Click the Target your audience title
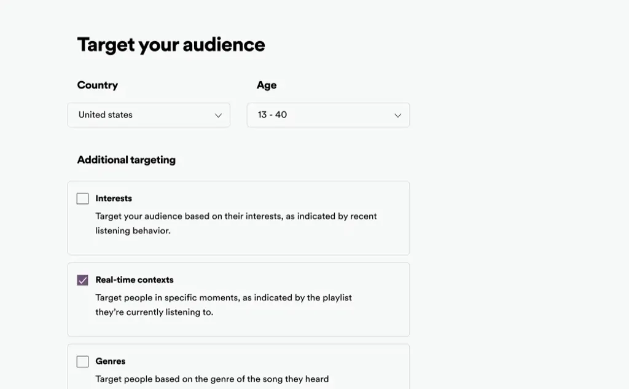Image resolution: width=629 pixels, height=389 pixels. pyautogui.click(x=171, y=44)
